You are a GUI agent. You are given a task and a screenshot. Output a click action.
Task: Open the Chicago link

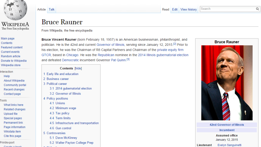click(x=72, y=55)
